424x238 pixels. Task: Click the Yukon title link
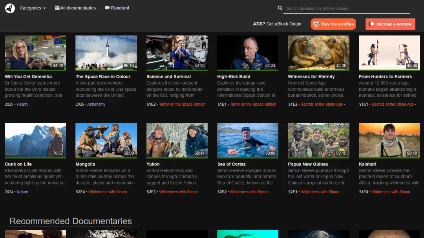153,164
